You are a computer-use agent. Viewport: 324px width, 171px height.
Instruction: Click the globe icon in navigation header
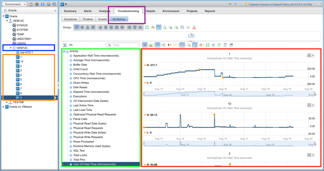(43, 4)
